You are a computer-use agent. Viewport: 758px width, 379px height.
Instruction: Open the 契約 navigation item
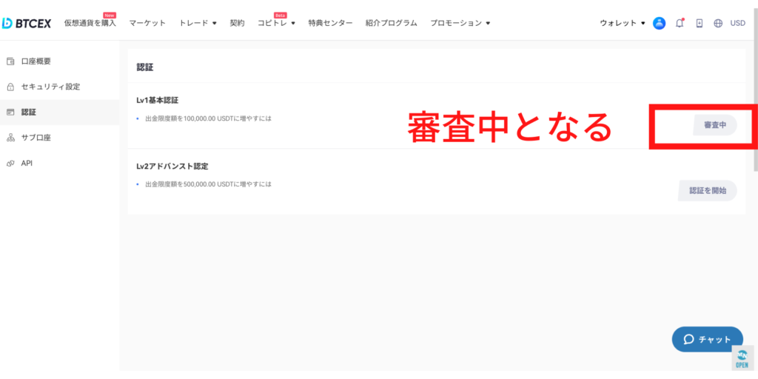coord(238,23)
